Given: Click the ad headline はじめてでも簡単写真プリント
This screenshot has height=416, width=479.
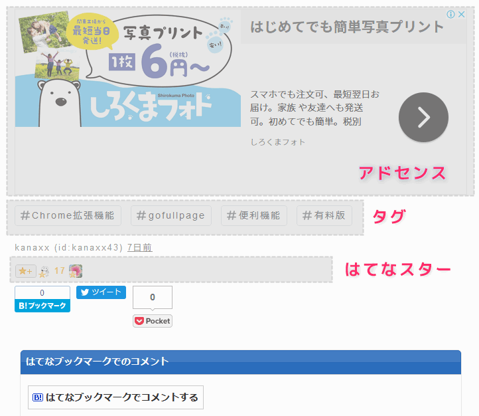Looking at the screenshot, I should (x=347, y=27).
